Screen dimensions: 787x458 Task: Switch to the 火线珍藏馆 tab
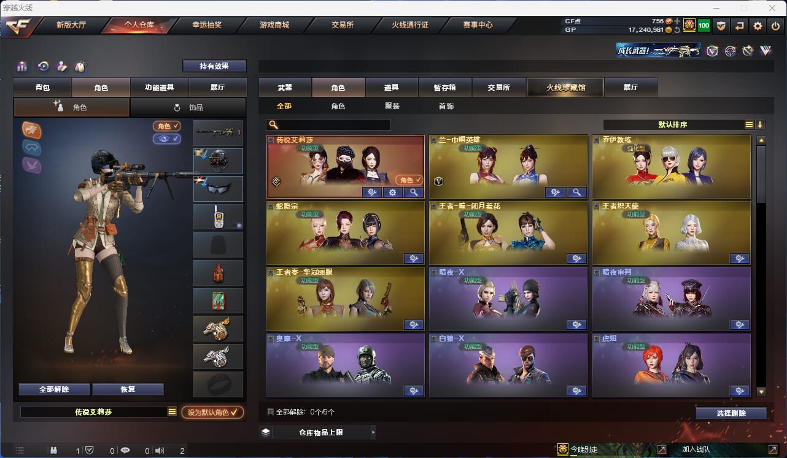coord(565,88)
